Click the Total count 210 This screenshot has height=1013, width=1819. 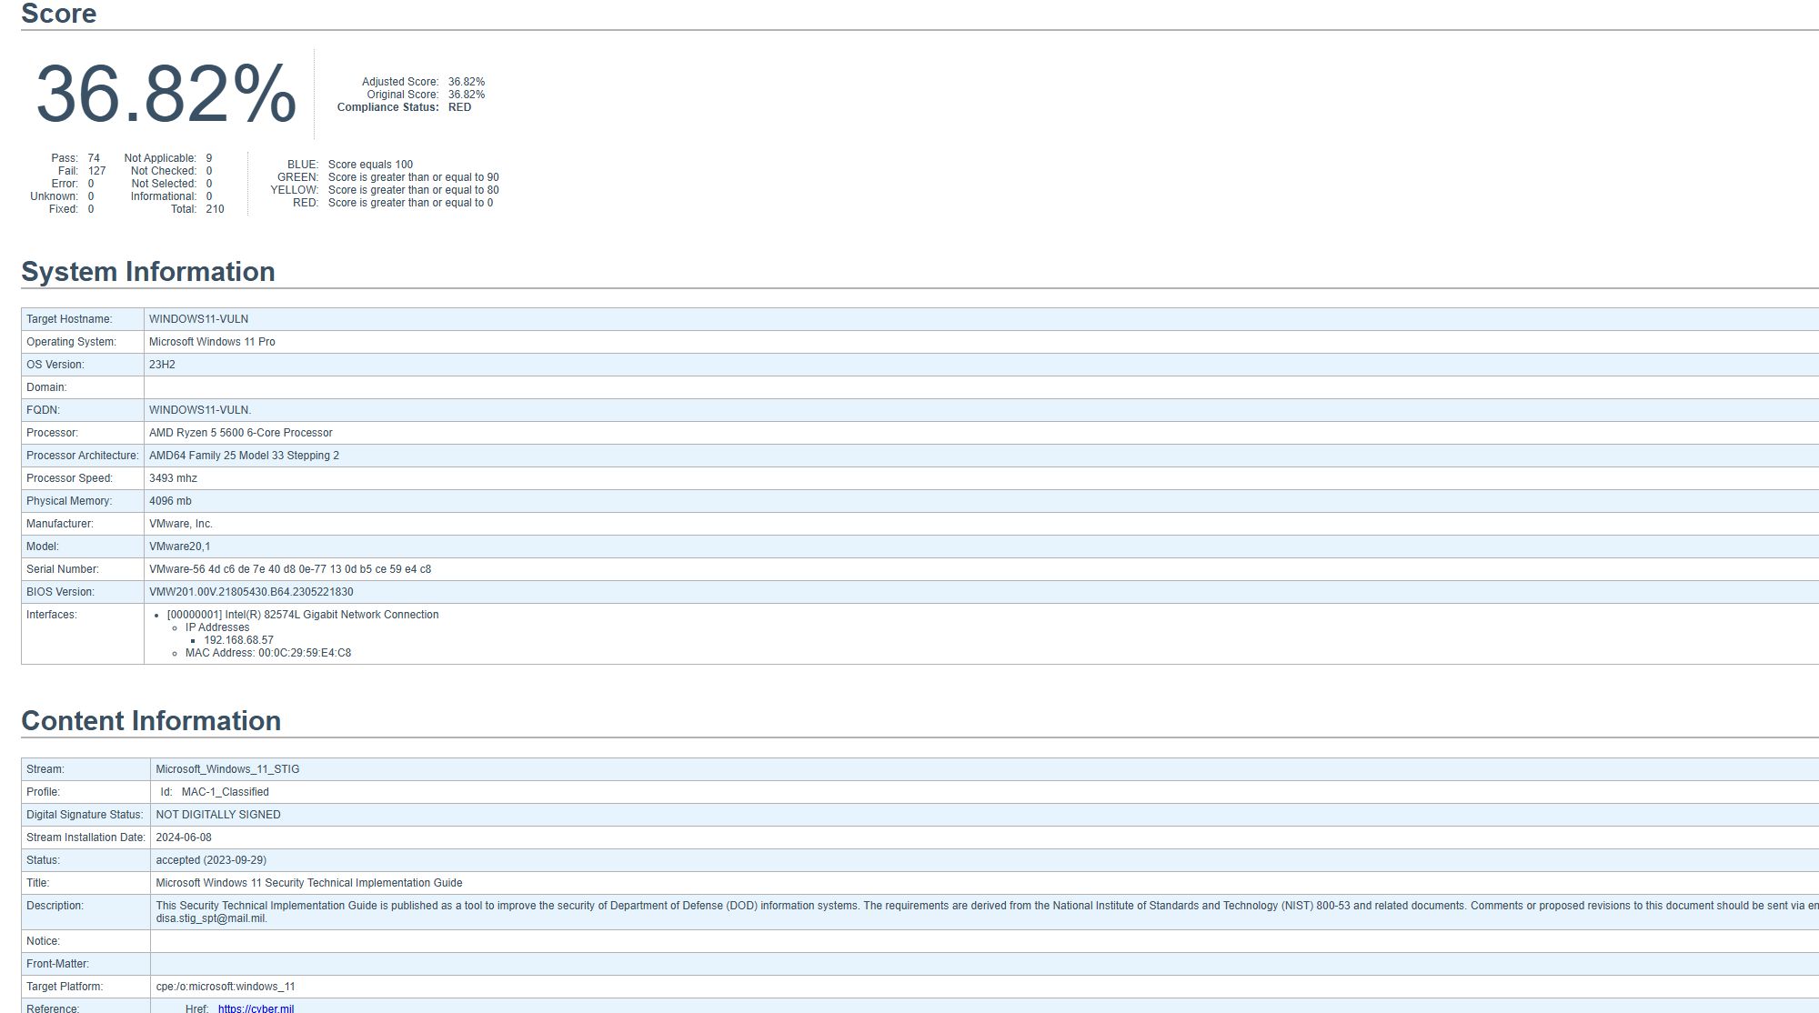(215, 209)
